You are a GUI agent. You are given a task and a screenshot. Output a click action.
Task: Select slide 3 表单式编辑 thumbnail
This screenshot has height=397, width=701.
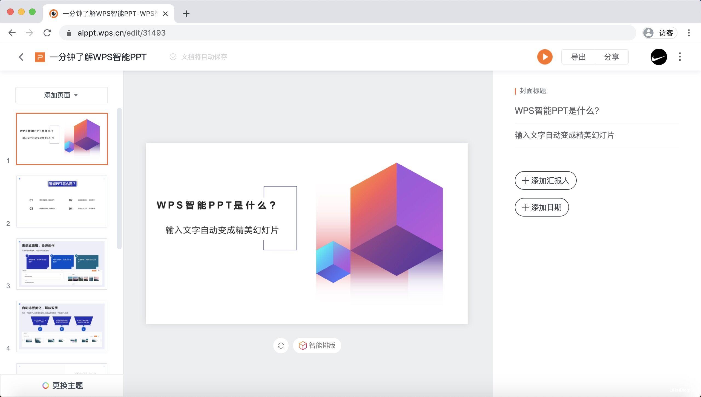click(x=62, y=264)
